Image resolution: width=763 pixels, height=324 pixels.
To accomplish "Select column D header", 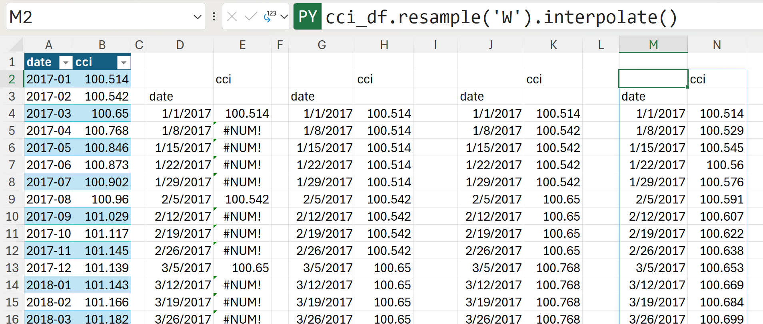I will 180,45.
